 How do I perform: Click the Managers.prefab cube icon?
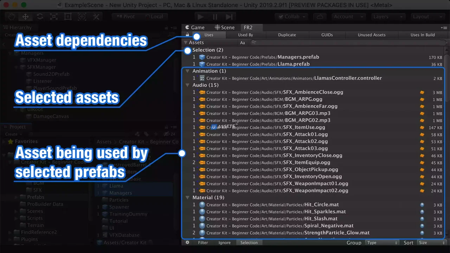(202, 57)
